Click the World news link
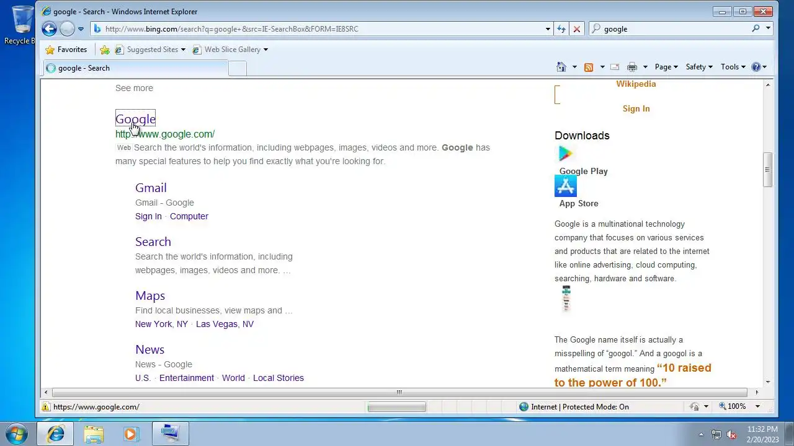This screenshot has width=794, height=446. tap(233, 378)
